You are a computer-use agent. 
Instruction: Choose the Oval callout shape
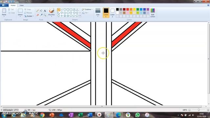click(x=74, y=16)
